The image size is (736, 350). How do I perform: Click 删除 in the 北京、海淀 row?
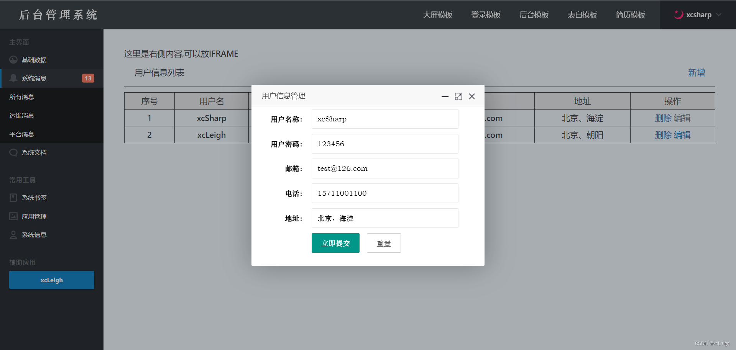[x=663, y=118]
